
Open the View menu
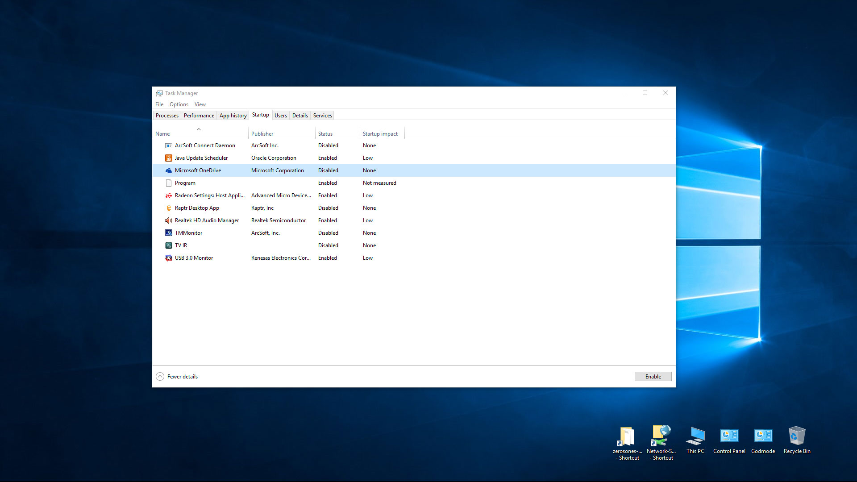coord(200,104)
